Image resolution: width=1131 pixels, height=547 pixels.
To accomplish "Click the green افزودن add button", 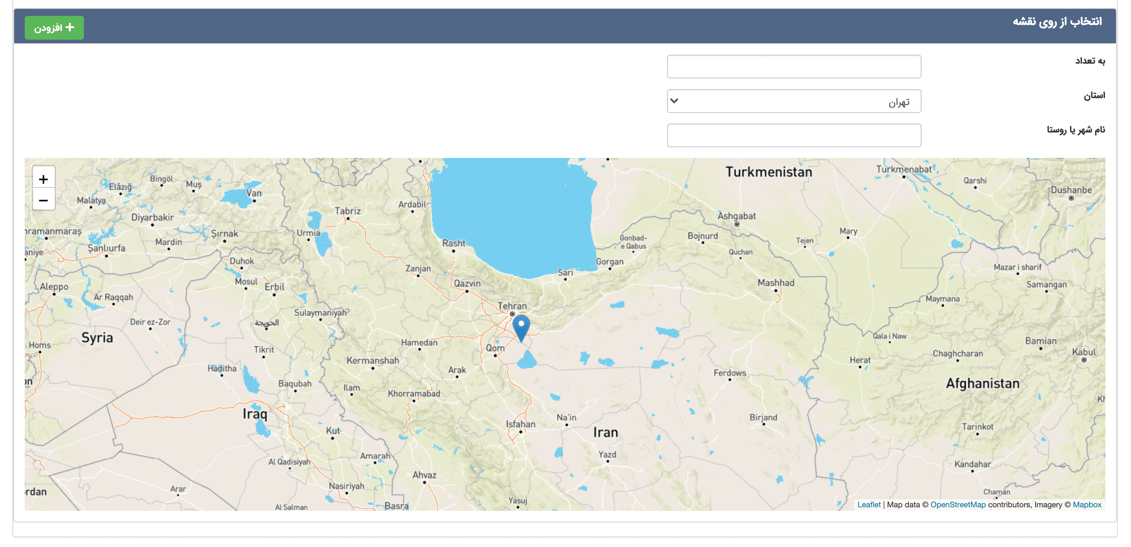I will [54, 28].
